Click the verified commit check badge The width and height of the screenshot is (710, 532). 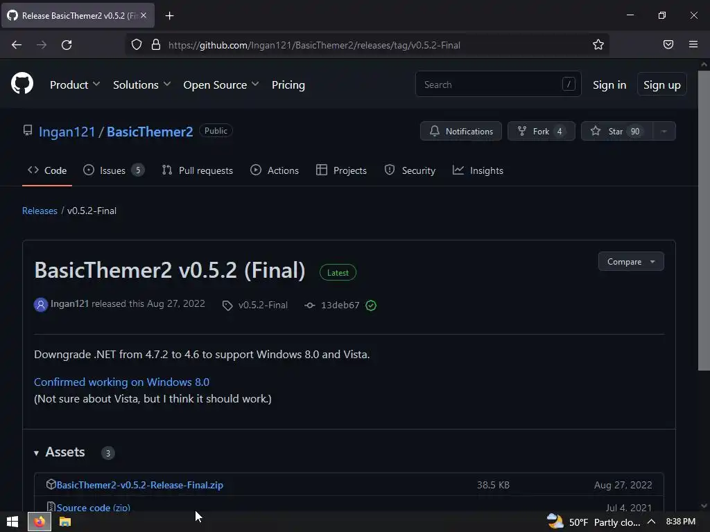click(x=371, y=305)
